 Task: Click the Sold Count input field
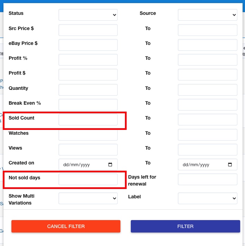(88, 120)
